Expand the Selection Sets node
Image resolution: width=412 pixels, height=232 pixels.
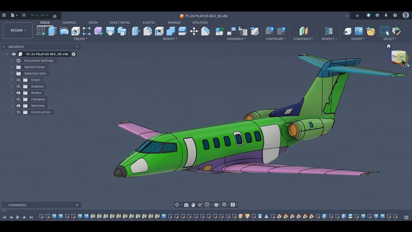pos(12,73)
